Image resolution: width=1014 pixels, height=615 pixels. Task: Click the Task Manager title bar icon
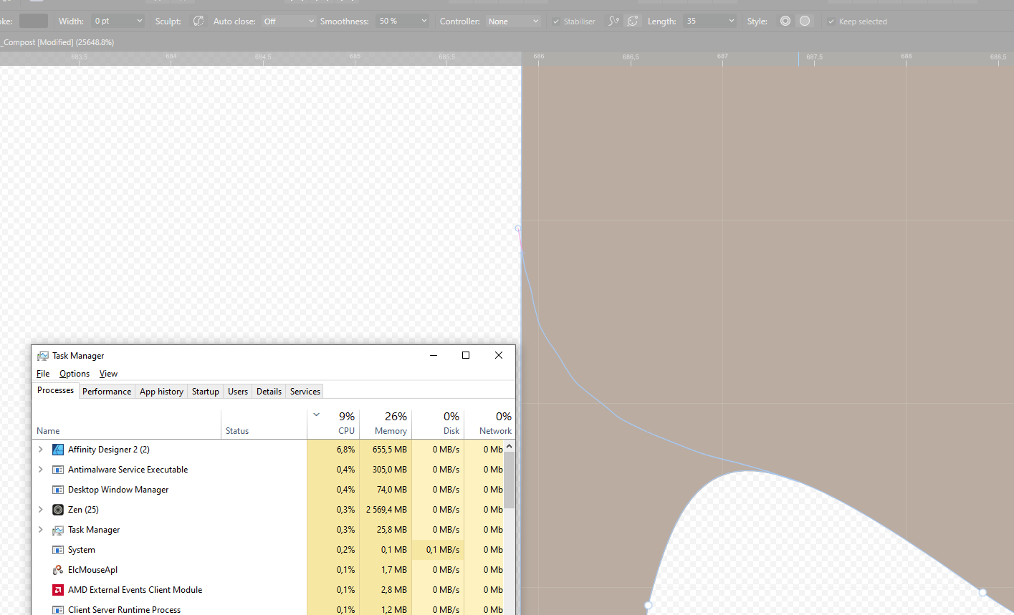tap(43, 356)
